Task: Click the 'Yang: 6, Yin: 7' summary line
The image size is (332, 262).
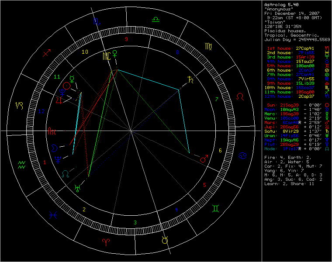Action: point(284,171)
